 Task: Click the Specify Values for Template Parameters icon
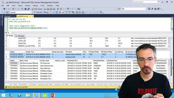[101, 12]
